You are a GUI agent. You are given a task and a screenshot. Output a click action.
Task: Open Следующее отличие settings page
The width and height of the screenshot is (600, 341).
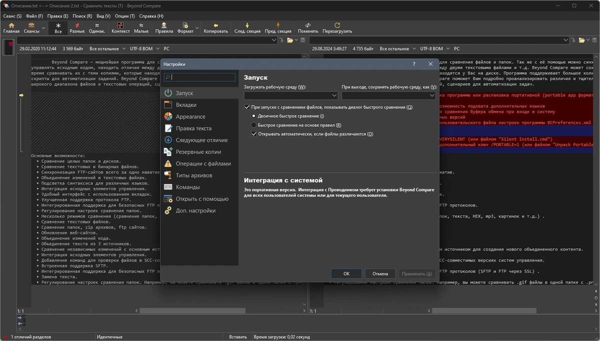click(200, 140)
